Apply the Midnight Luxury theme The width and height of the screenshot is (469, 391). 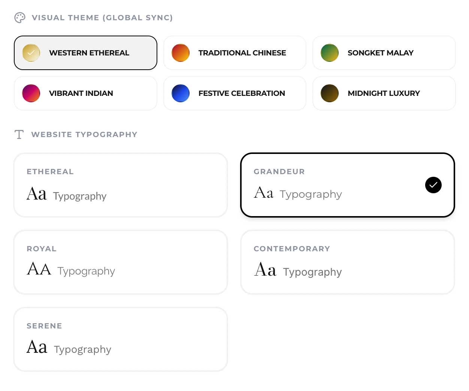(x=384, y=93)
